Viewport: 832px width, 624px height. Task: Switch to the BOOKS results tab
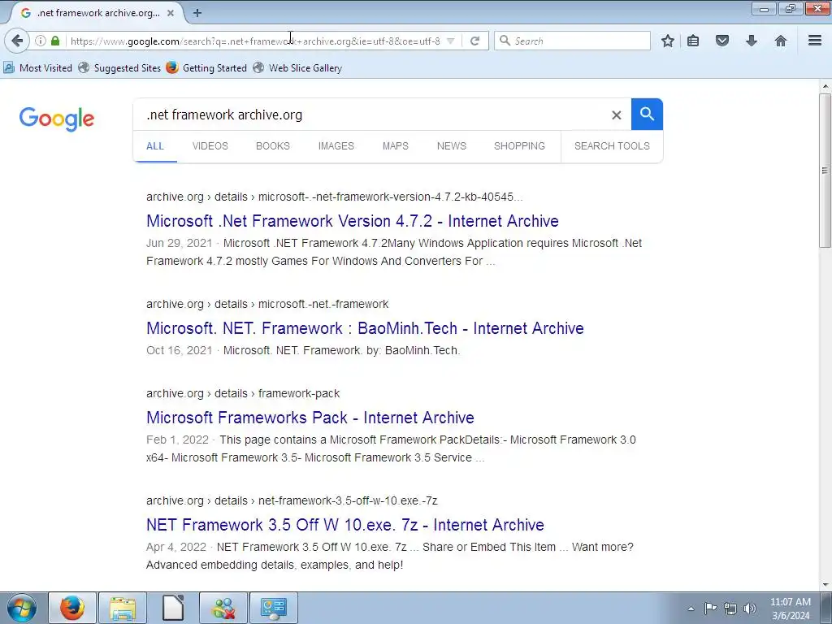(273, 146)
